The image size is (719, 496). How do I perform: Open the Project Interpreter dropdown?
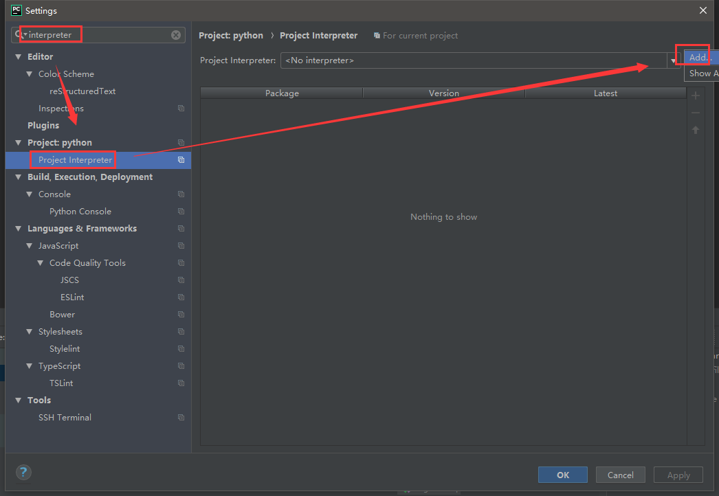673,60
